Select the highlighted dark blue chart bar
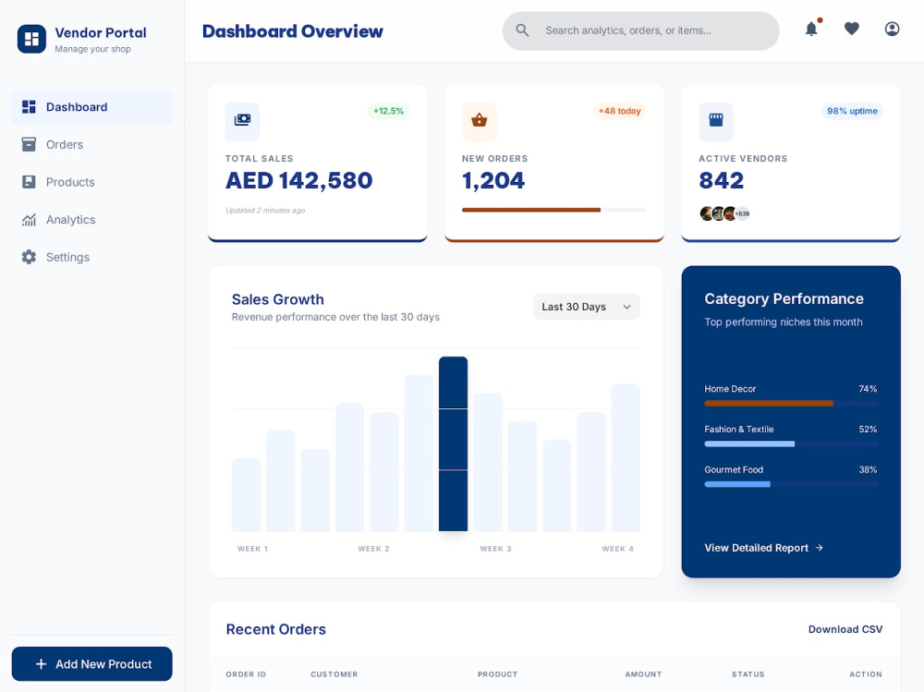The image size is (924, 692). click(x=453, y=443)
